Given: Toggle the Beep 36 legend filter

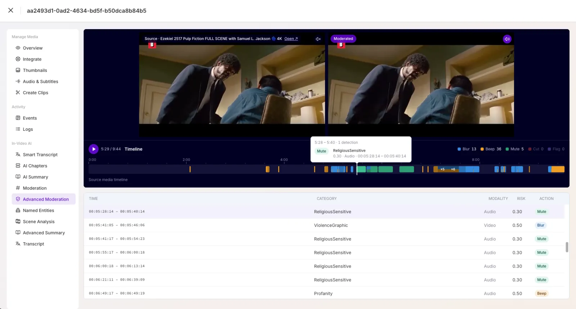Looking at the screenshot, I should click(x=491, y=149).
